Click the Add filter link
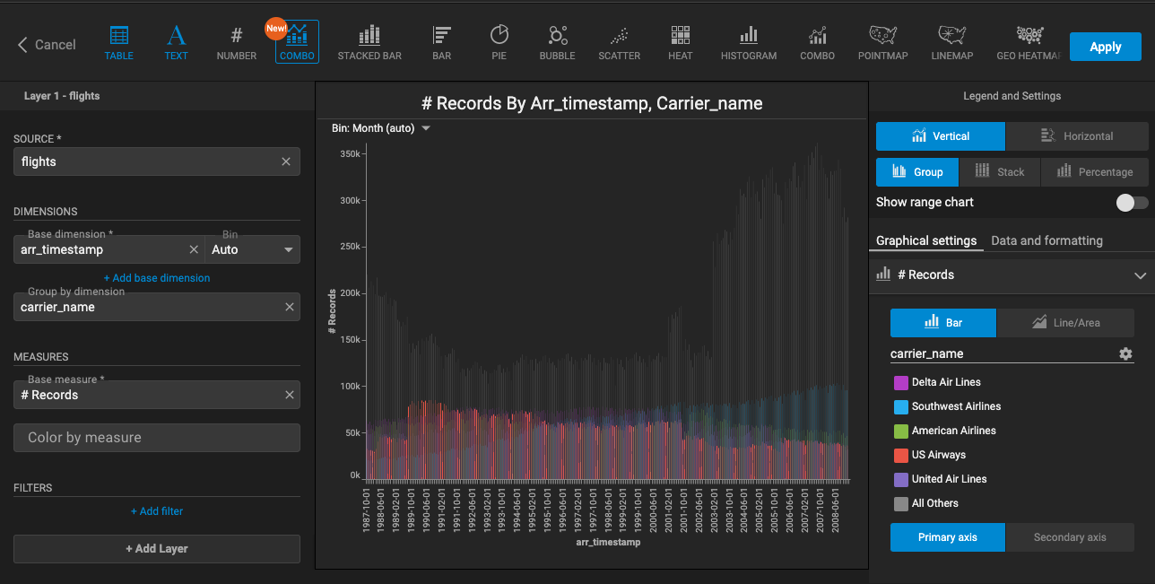This screenshot has width=1155, height=584. click(157, 511)
